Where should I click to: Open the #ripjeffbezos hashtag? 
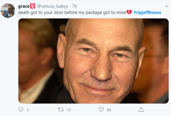[x=147, y=12]
